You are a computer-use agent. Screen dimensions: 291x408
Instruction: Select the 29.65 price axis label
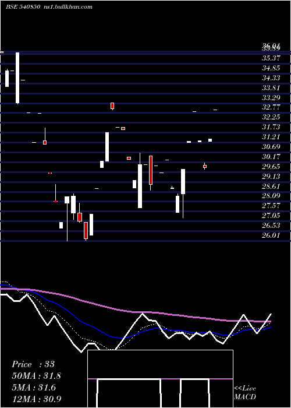tap(271, 167)
